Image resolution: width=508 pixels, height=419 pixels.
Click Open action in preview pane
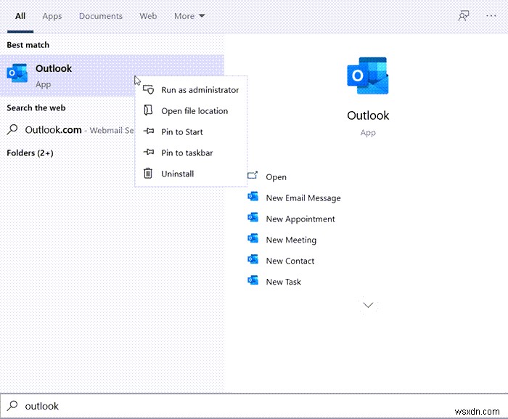click(276, 177)
